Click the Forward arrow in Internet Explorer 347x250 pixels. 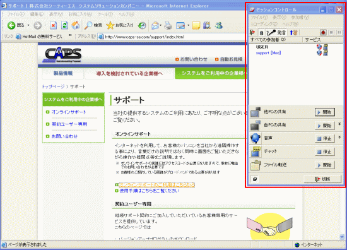[x=37, y=26]
